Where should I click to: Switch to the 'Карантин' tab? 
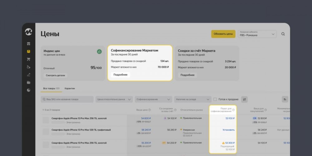pos(70,89)
